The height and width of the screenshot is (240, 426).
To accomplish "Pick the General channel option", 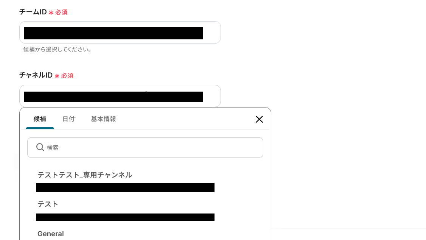I will [x=51, y=234].
